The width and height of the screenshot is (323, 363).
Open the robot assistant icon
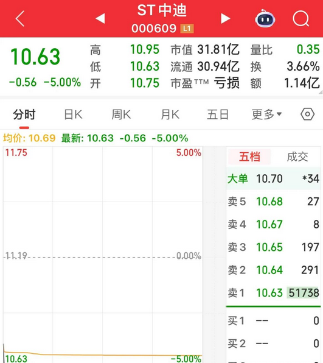click(x=265, y=18)
